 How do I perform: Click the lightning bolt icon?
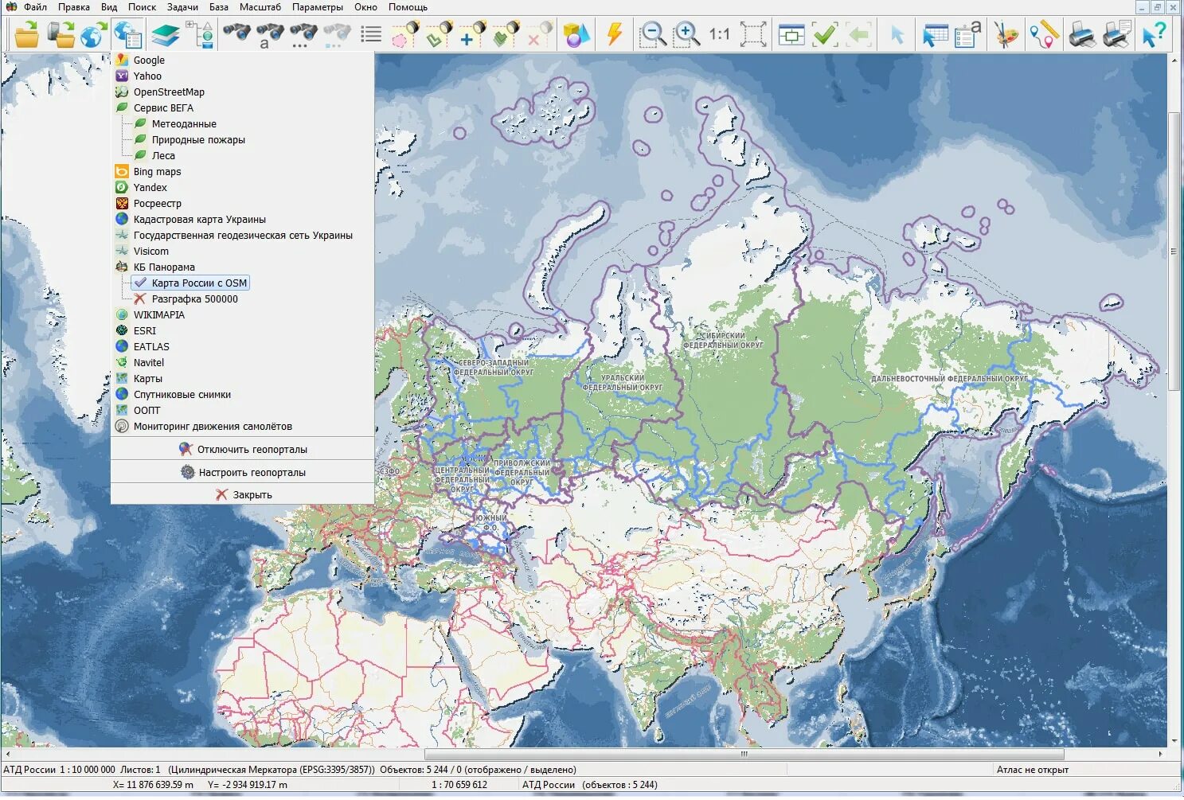point(614,34)
